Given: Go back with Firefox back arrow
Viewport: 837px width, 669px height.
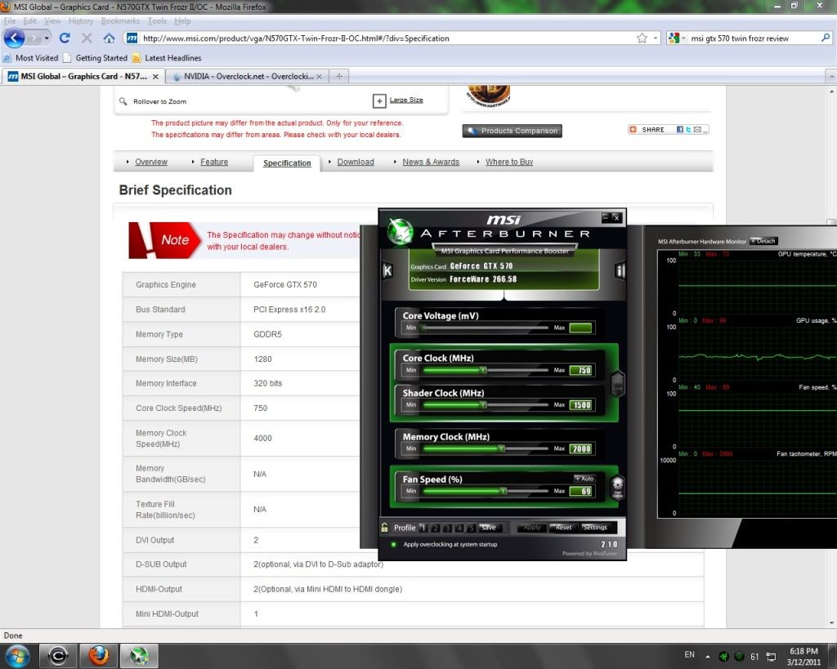Looking at the screenshot, I should pyautogui.click(x=15, y=38).
